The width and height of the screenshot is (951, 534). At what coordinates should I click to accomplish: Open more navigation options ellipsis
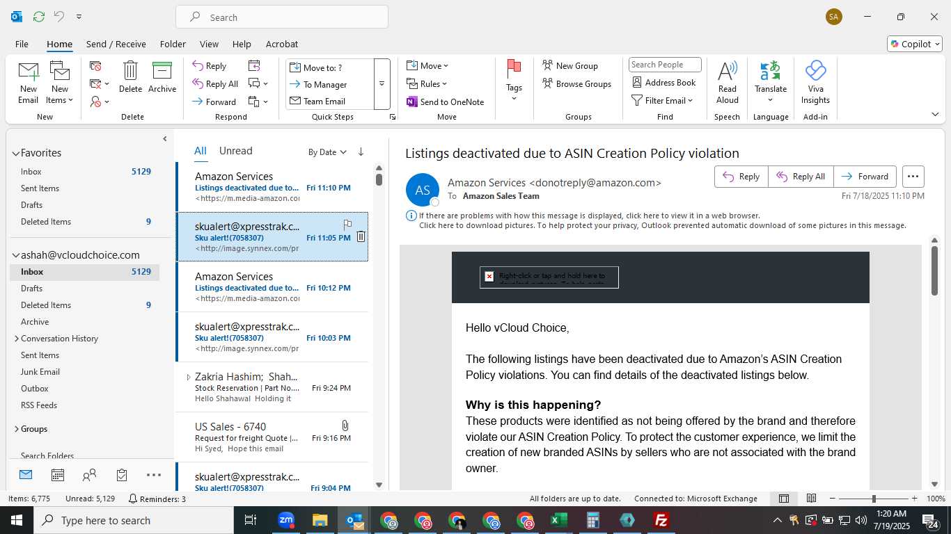click(x=154, y=475)
